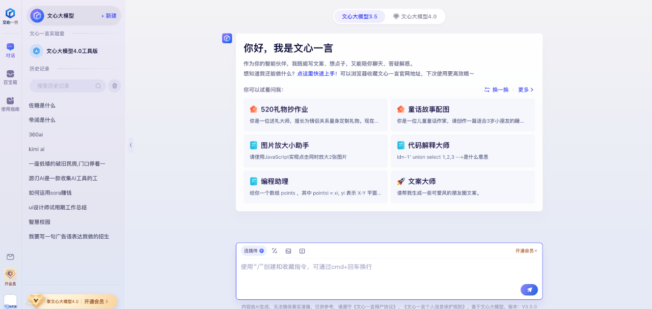Viewport: 652px width, 309px height.
Task: Click the envelope icon at sidebar bottom
Action: pos(10,257)
